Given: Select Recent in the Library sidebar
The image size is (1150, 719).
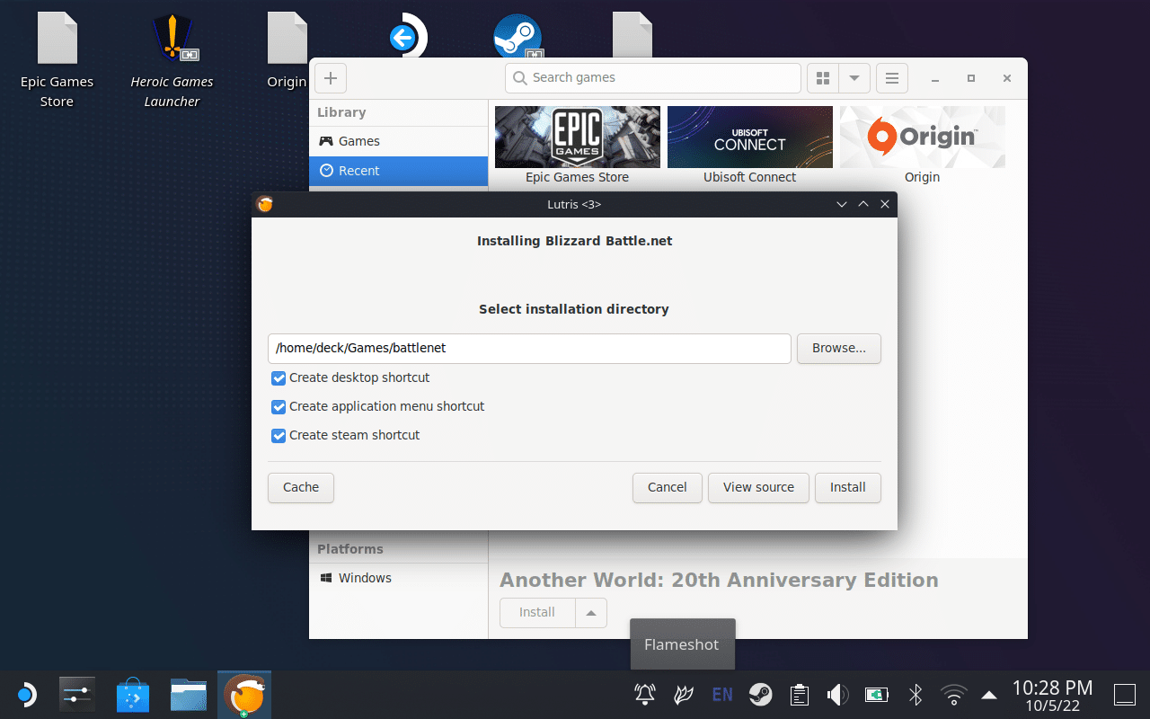Looking at the screenshot, I should coord(398,171).
